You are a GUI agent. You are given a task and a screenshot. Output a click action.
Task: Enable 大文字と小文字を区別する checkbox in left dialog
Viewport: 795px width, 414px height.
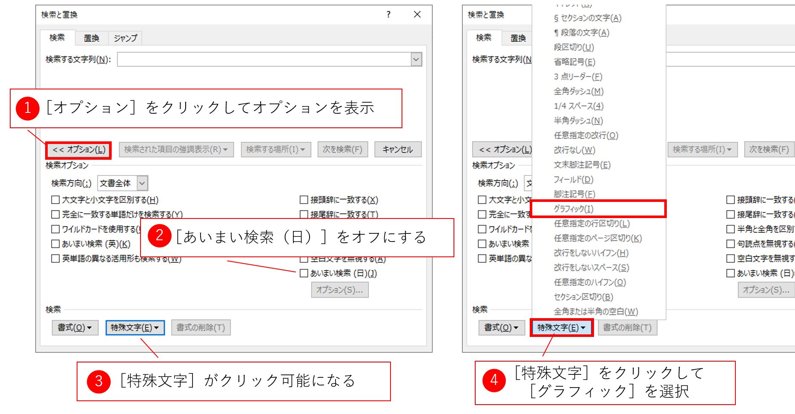(55, 200)
